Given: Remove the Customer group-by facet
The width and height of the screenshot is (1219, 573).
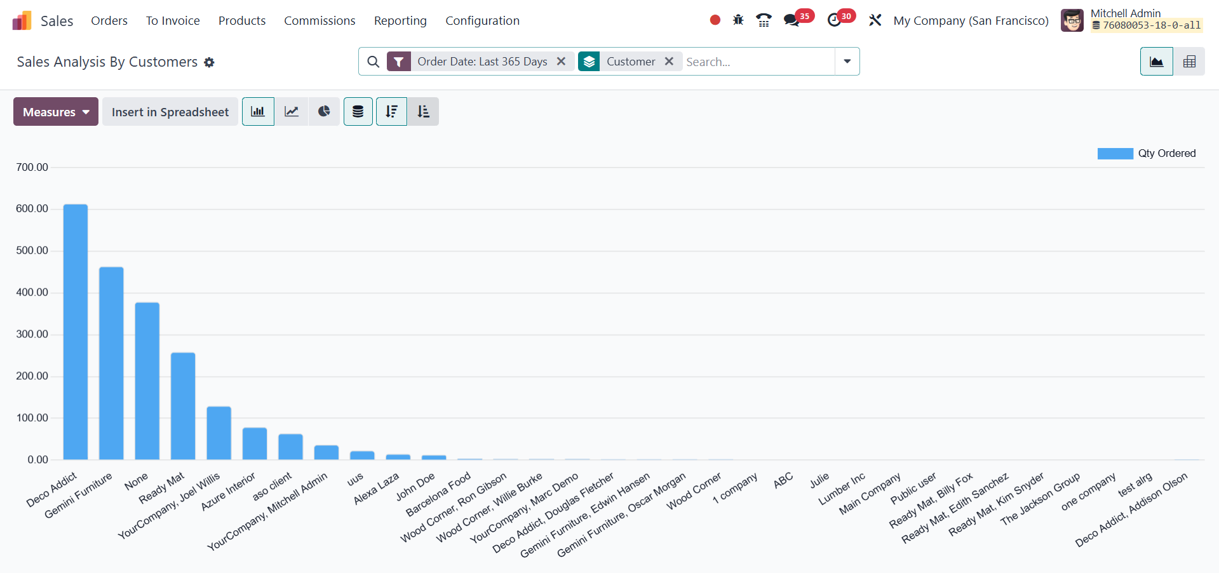Looking at the screenshot, I should tap(669, 62).
